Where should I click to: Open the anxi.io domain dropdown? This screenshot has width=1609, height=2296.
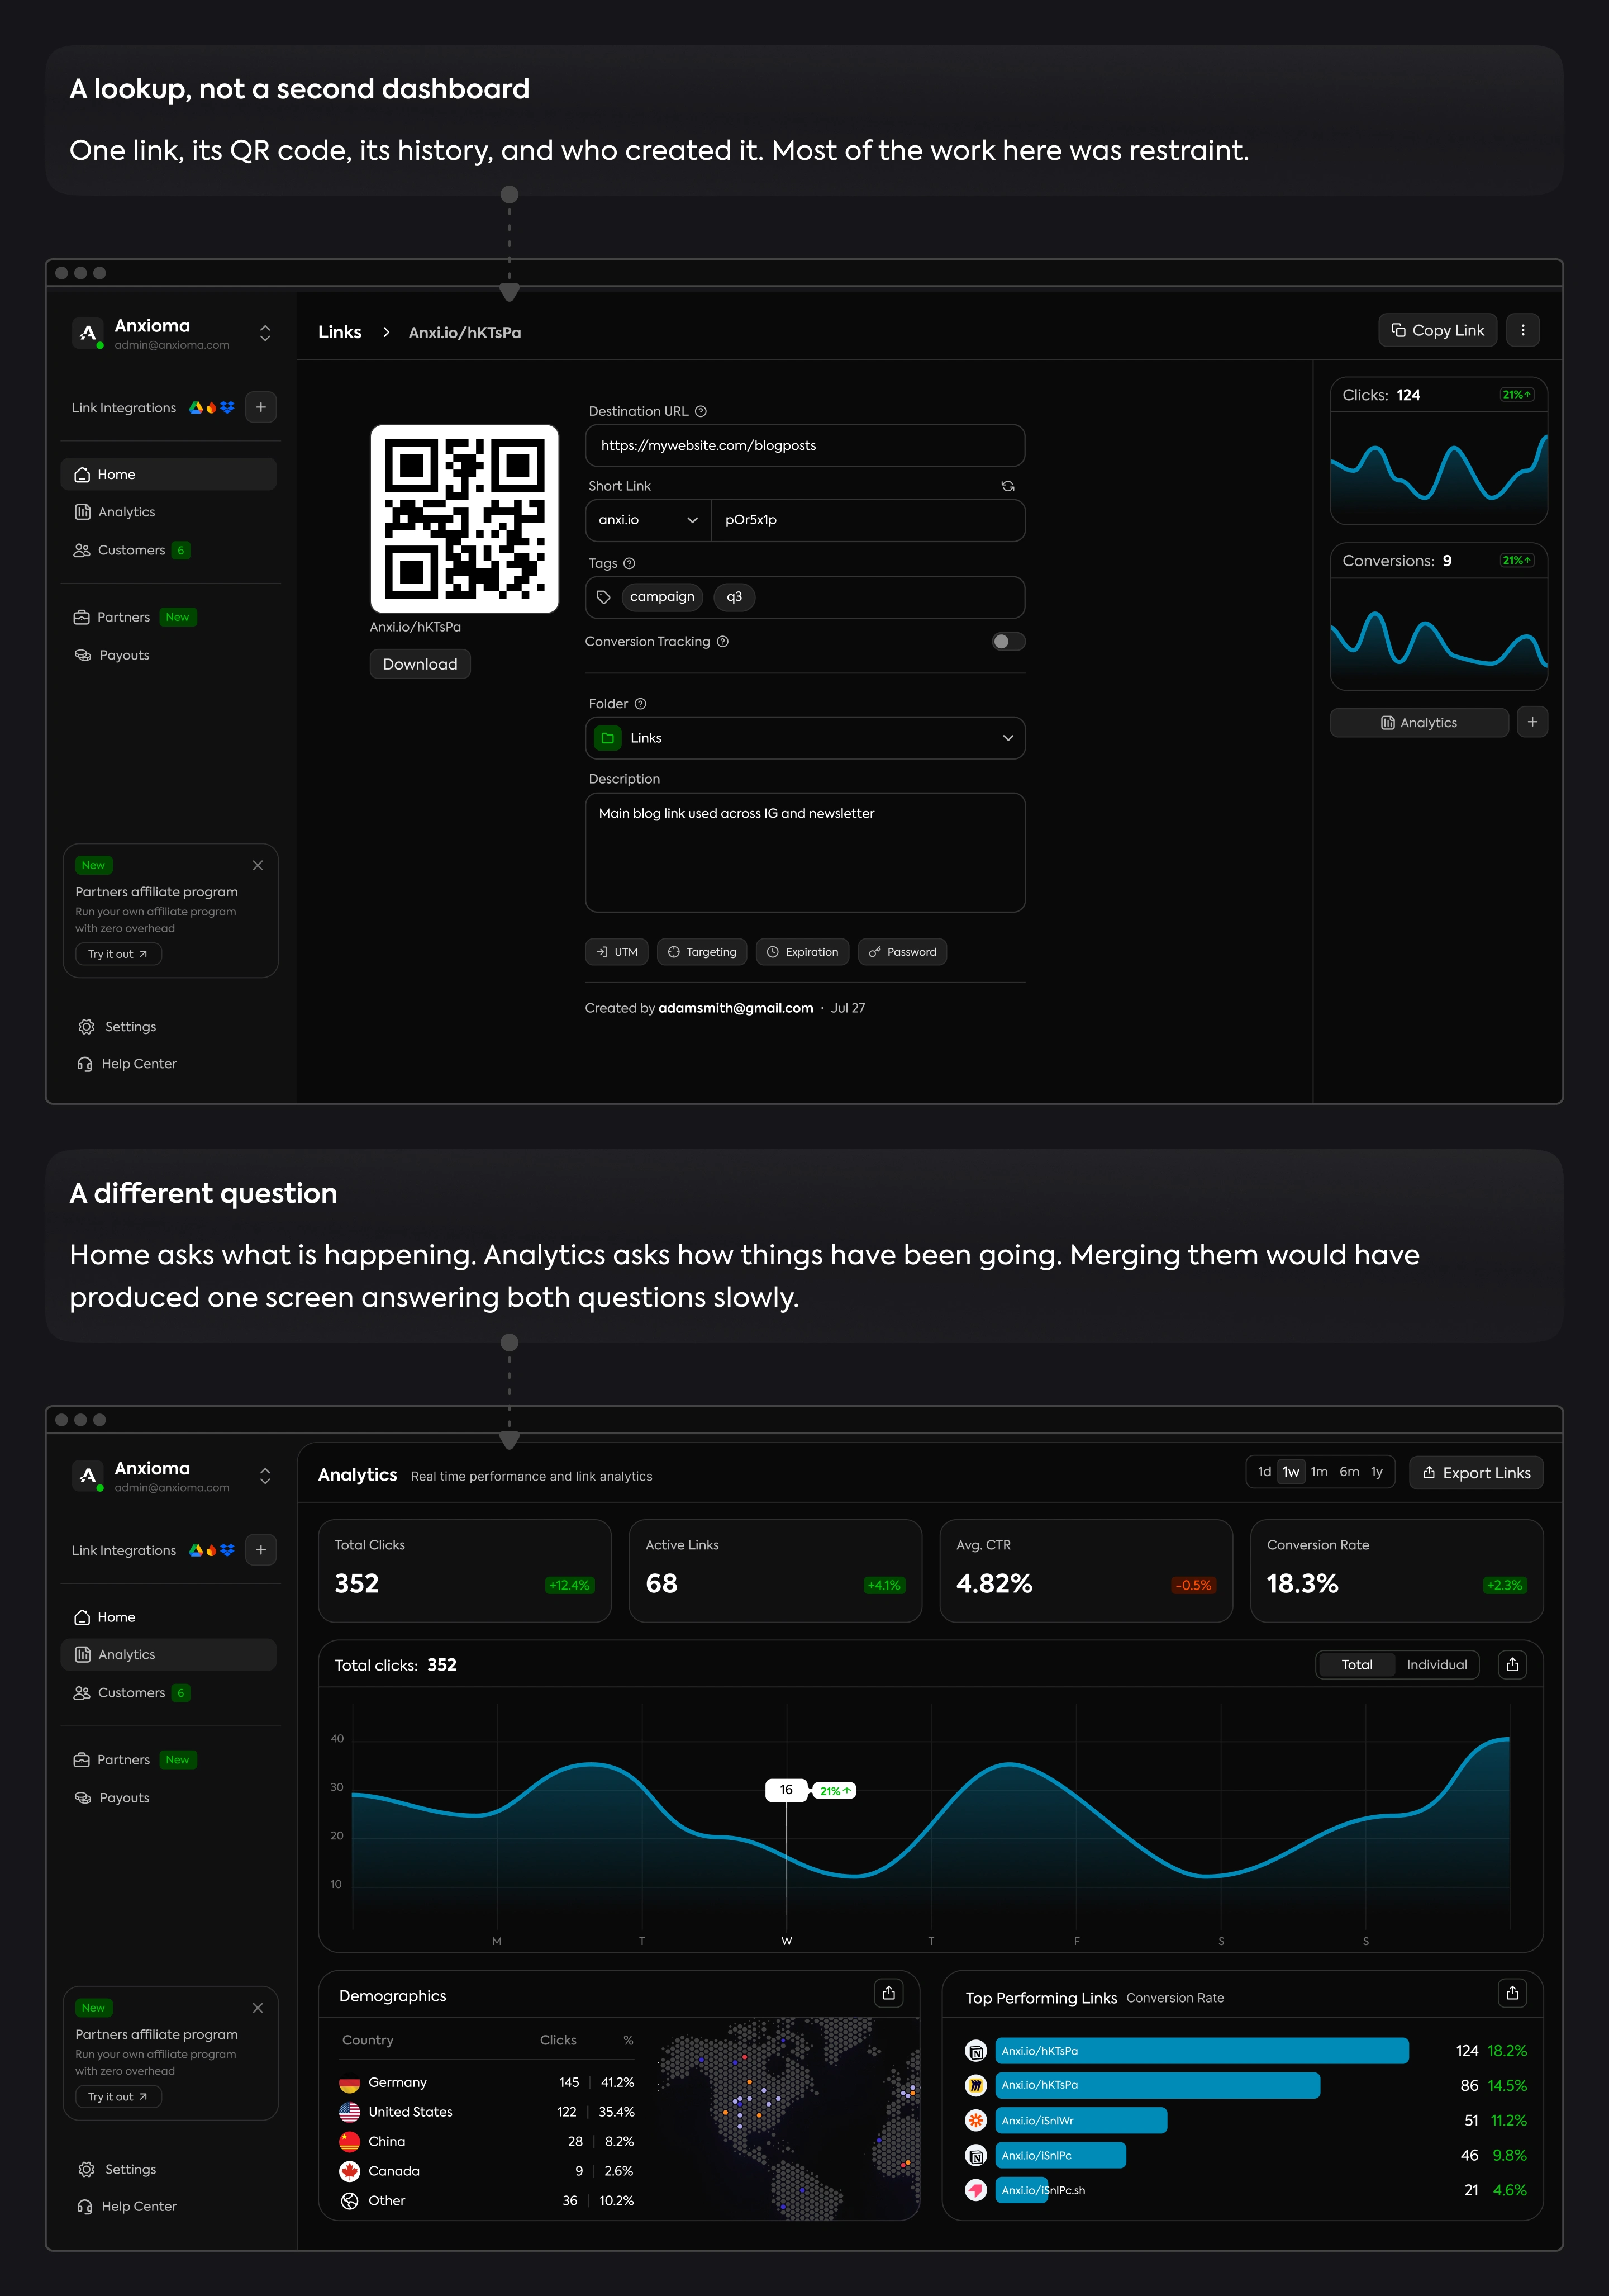(x=648, y=520)
